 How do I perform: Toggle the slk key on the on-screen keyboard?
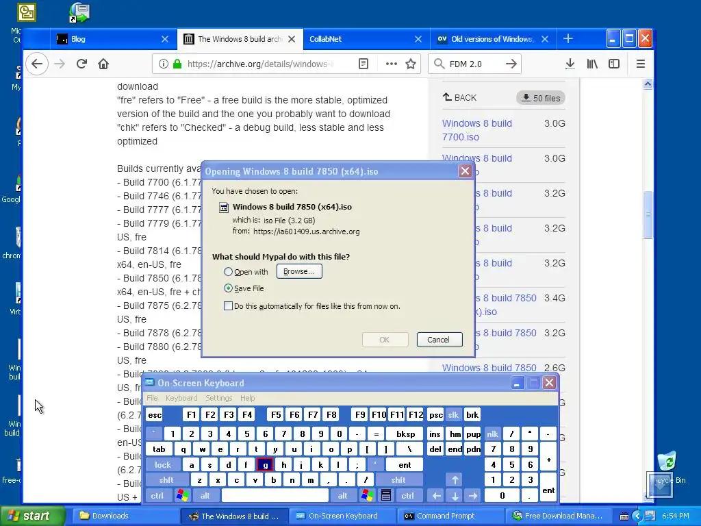click(453, 415)
